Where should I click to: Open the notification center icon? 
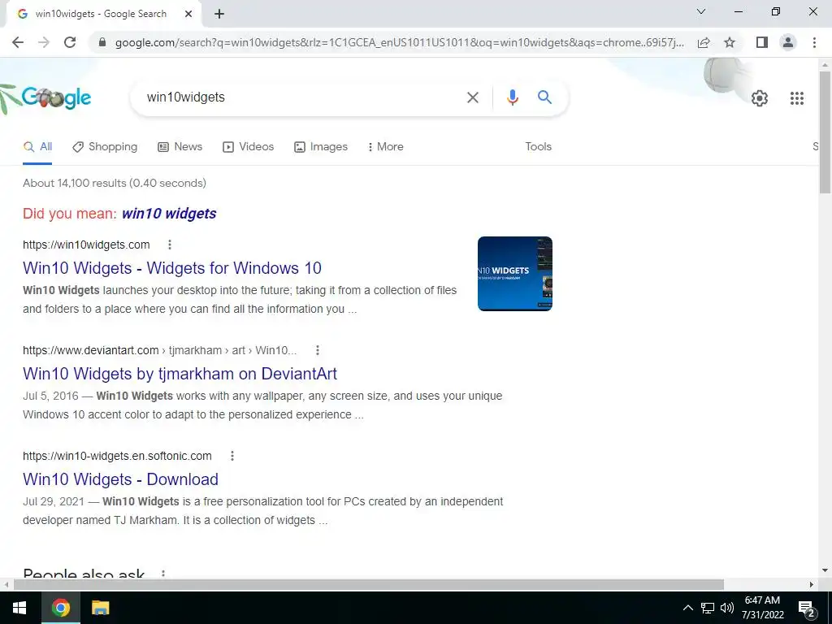pos(806,609)
